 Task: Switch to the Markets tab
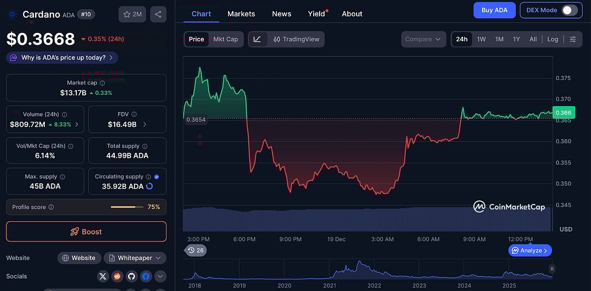click(x=241, y=14)
